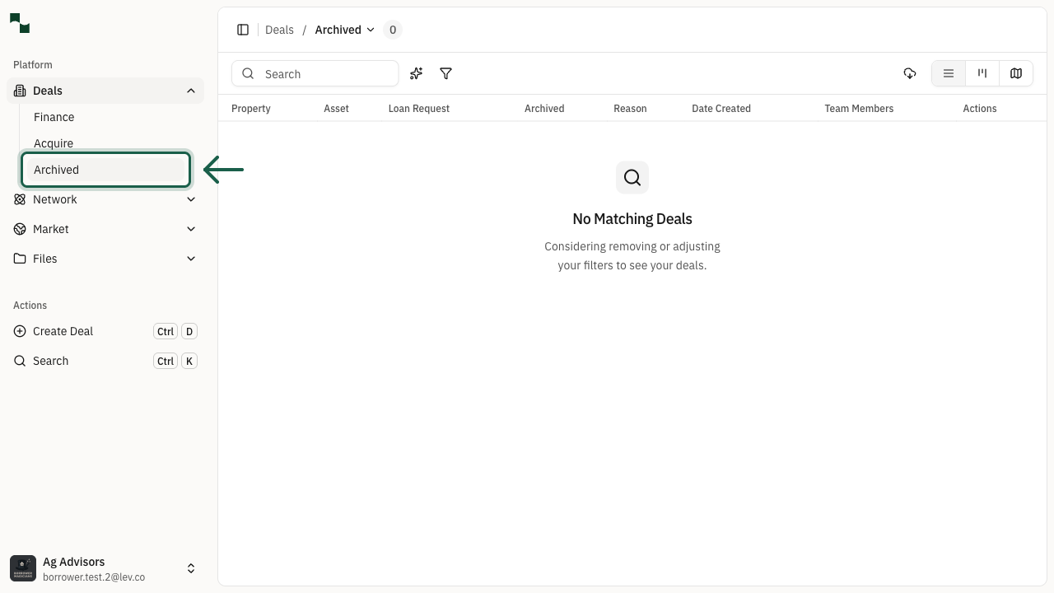
Task: Expand the Network section
Action: (x=191, y=199)
